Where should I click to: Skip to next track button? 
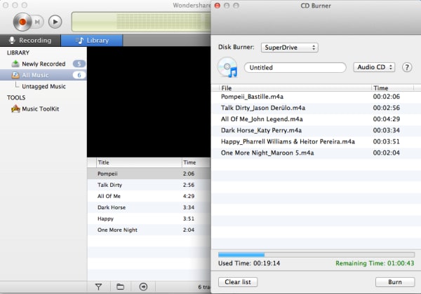point(38,22)
